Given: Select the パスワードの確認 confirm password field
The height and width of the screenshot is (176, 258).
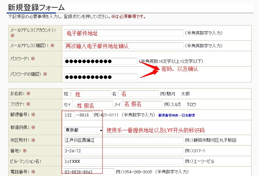Looking at the screenshot, I should pos(101,77).
